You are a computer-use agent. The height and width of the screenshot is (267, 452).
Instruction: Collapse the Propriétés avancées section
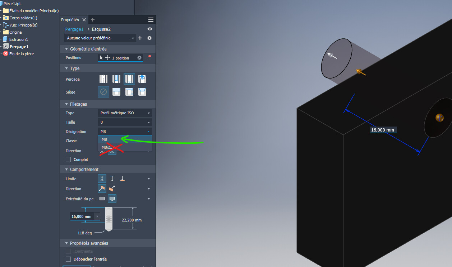[66, 243]
